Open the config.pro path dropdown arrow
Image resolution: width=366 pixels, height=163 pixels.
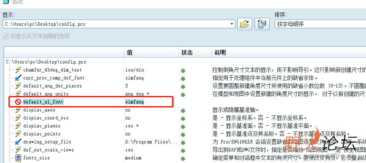232,24
